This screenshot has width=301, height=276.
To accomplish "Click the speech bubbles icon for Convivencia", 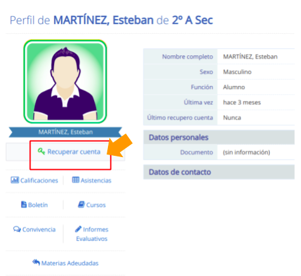I will click(x=17, y=229).
